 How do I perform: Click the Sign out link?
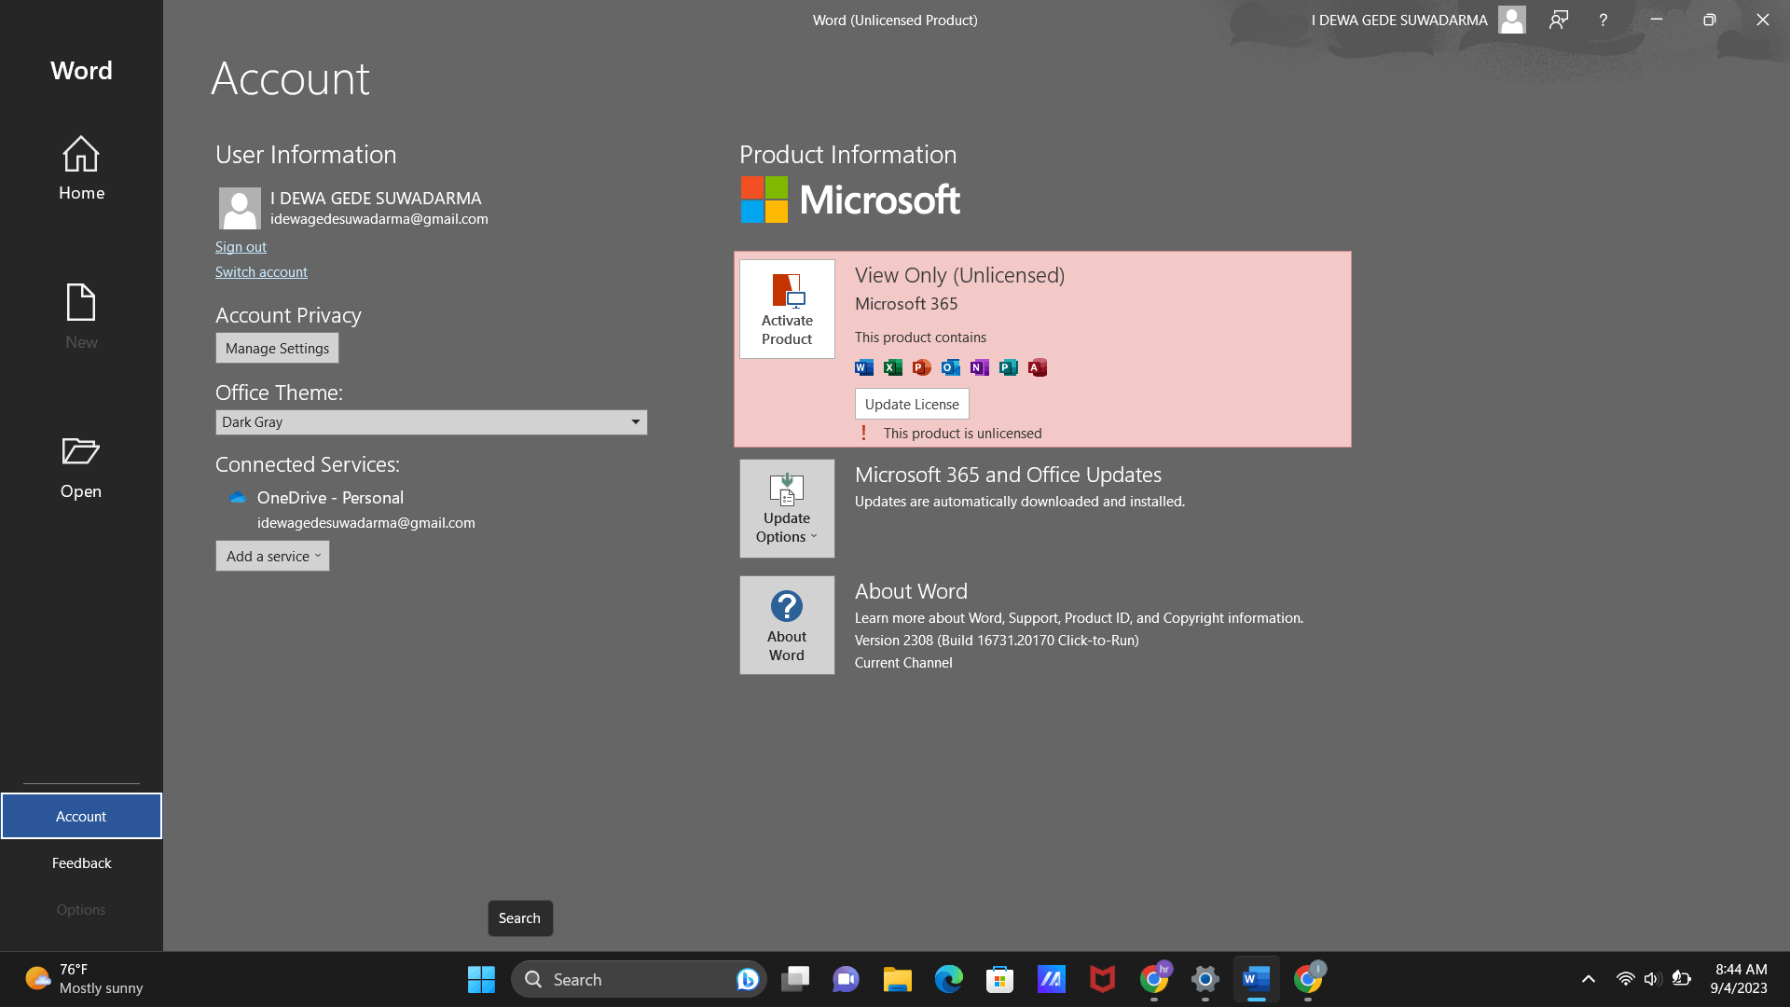tap(241, 247)
